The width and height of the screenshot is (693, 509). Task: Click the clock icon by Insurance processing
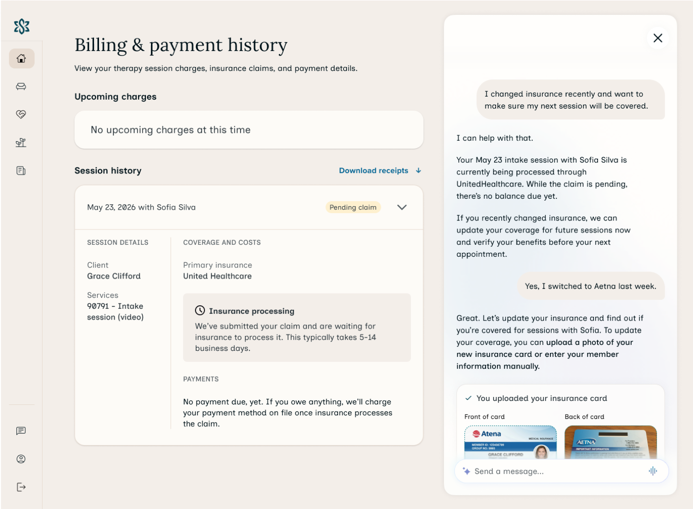200,310
